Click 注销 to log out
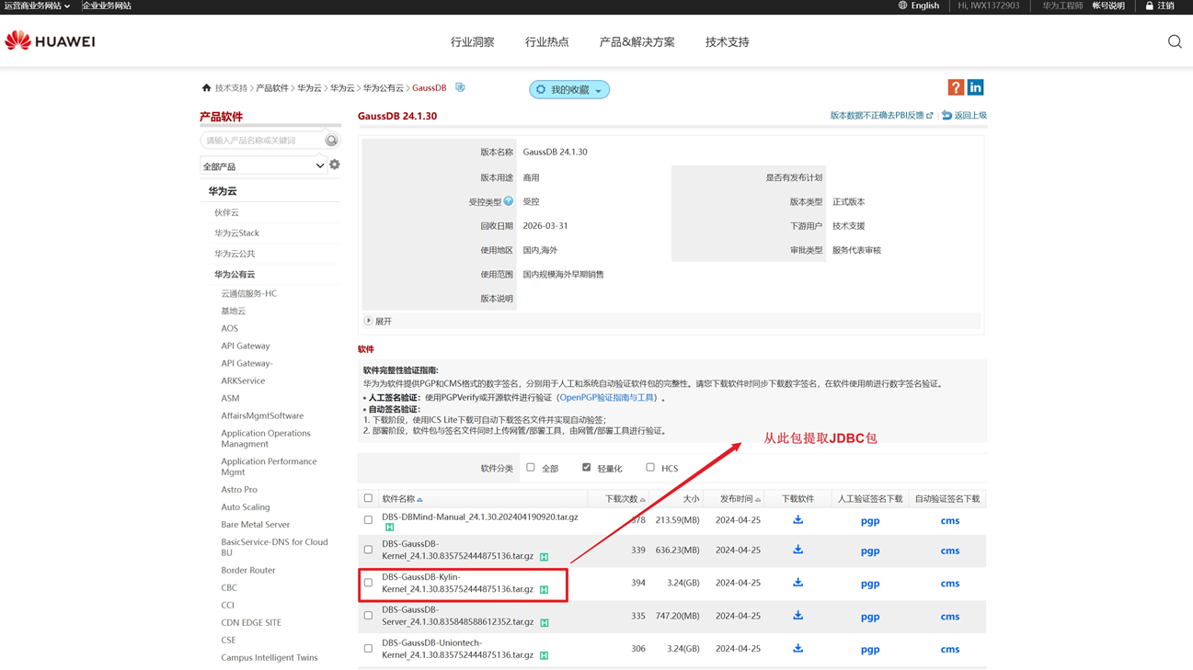 [1165, 6]
